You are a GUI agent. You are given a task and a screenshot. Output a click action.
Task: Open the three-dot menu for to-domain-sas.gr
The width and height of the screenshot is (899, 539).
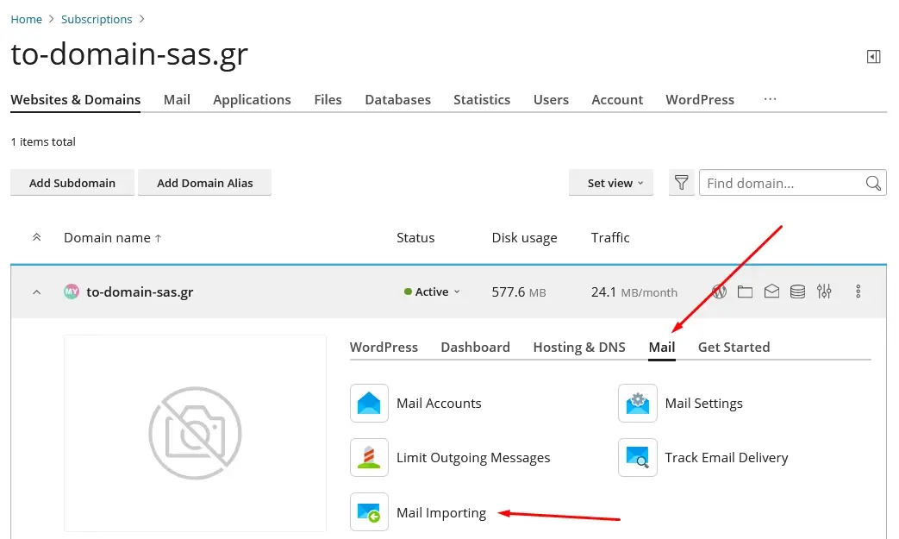(x=858, y=291)
